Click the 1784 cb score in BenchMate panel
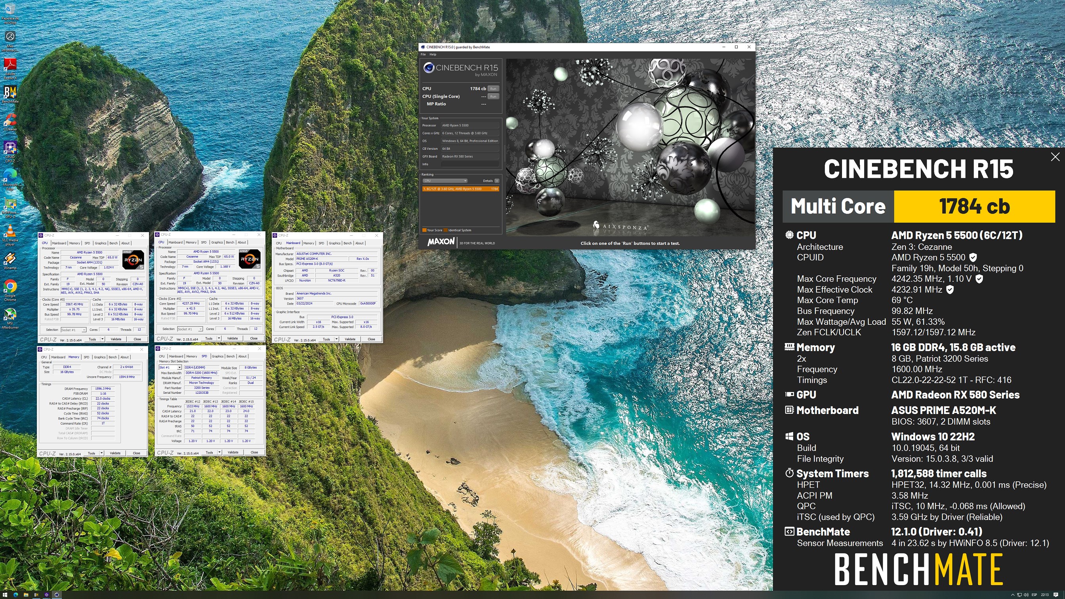Screen dimensions: 1065x599 point(974,206)
